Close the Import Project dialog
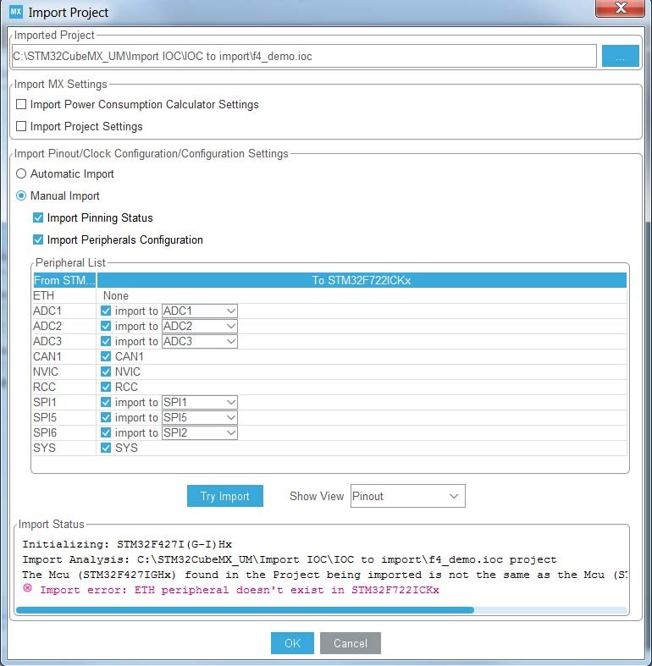The width and height of the screenshot is (652, 666). pyautogui.click(x=620, y=8)
